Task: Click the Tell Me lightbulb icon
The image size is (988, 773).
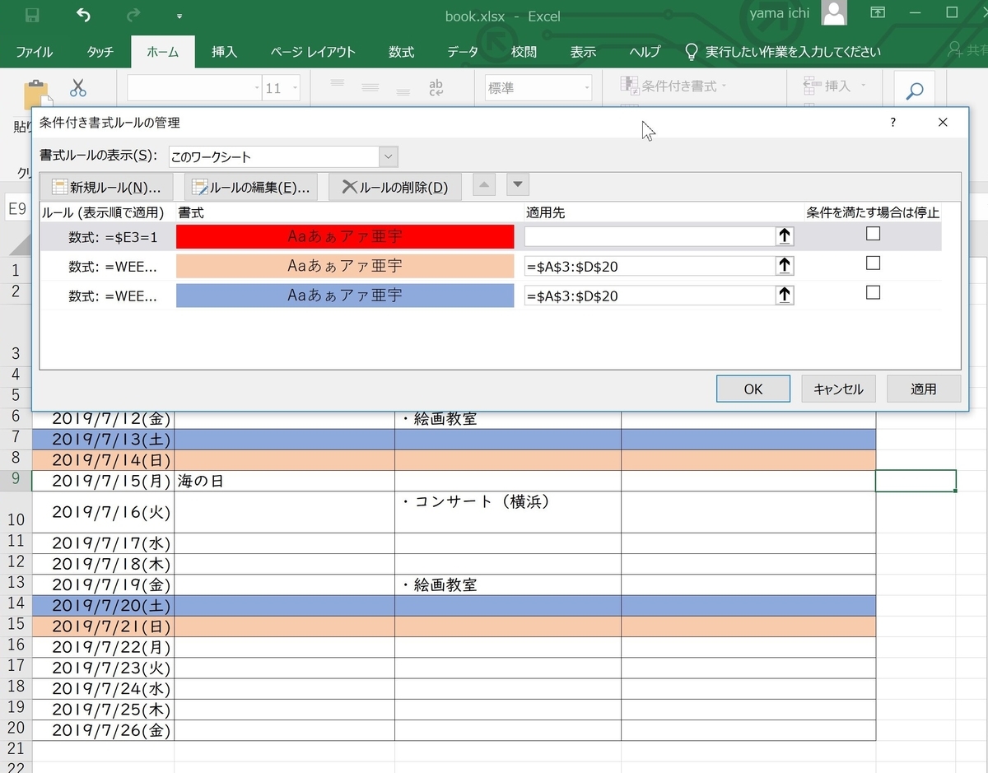Action: (x=690, y=51)
